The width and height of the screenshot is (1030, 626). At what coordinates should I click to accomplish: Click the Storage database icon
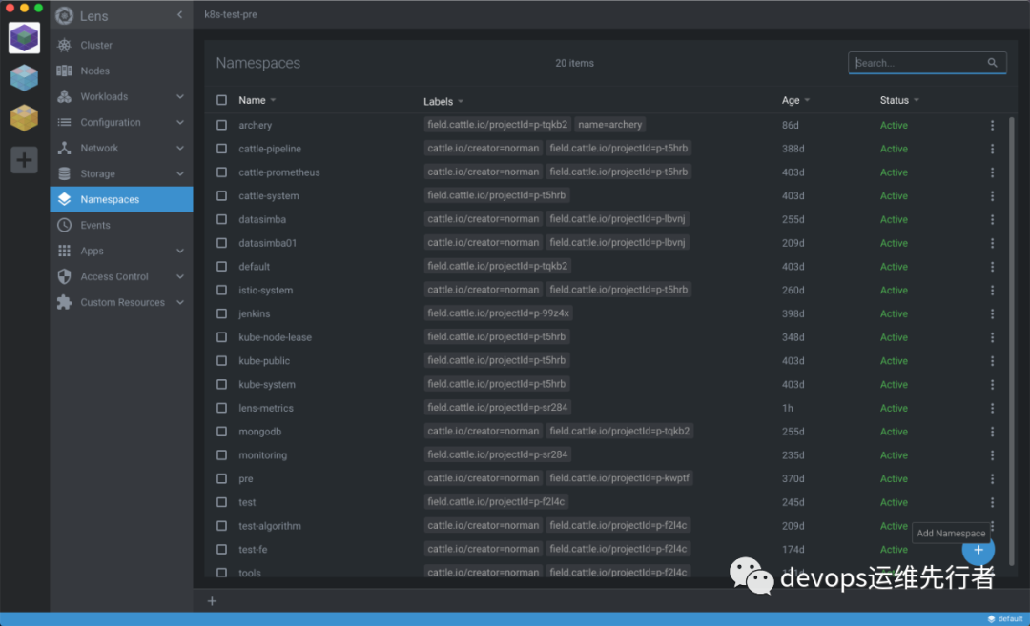(x=65, y=173)
